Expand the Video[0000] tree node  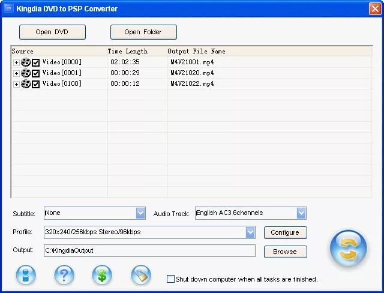pyautogui.click(x=16, y=62)
